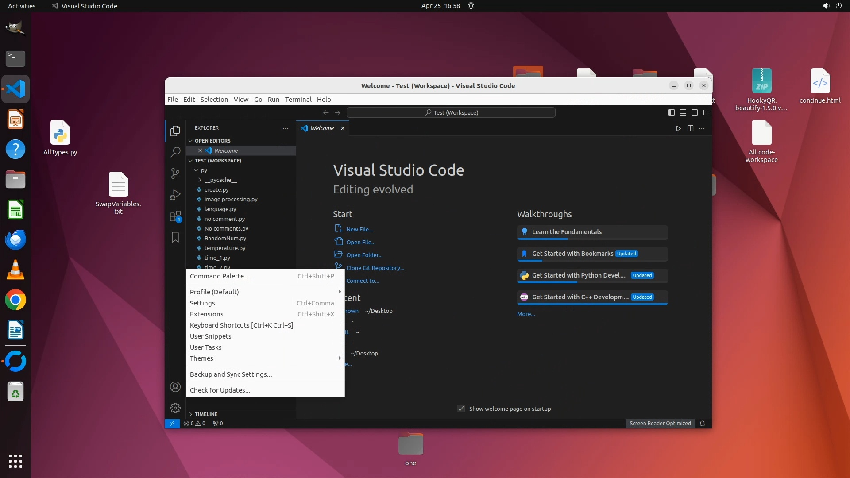Open the Source Control view

pyautogui.click(x=175, y=173)
